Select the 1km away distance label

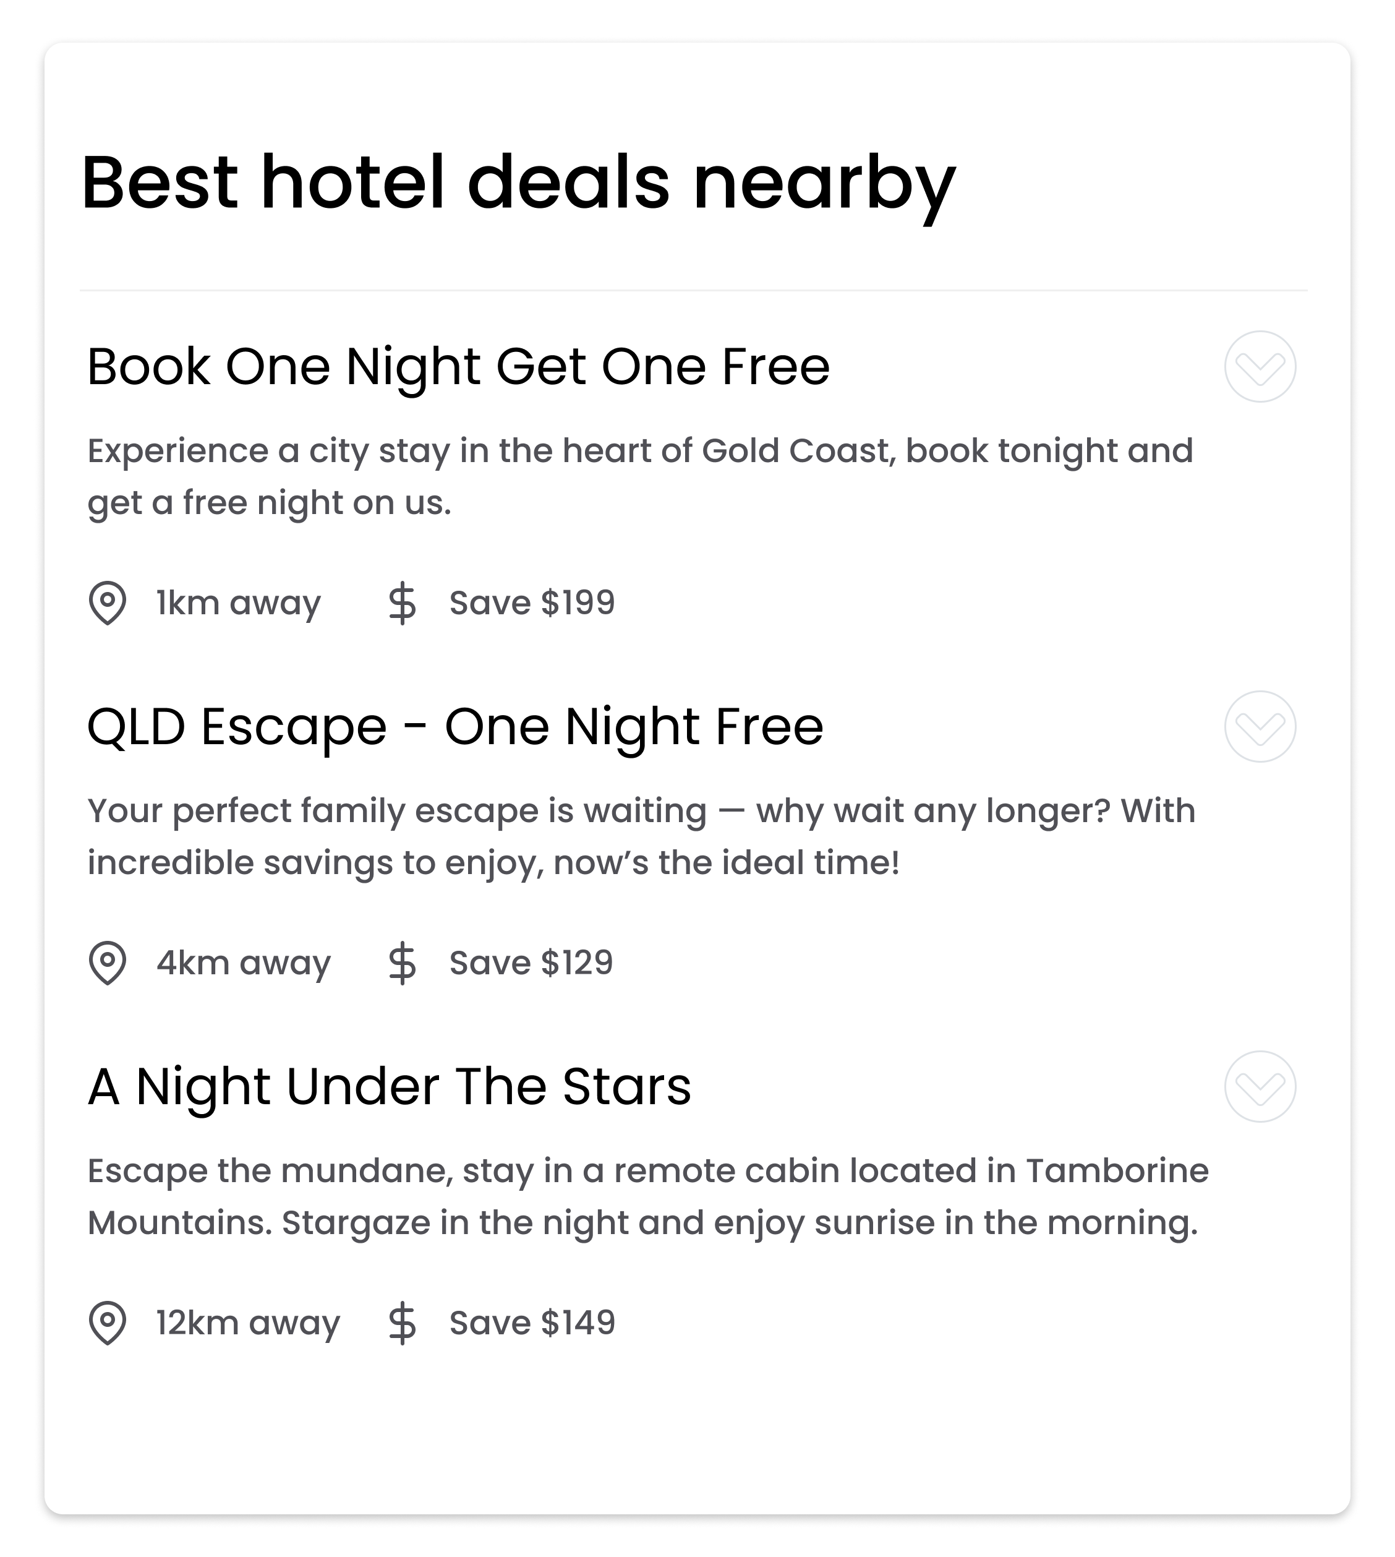click(239, 603)
